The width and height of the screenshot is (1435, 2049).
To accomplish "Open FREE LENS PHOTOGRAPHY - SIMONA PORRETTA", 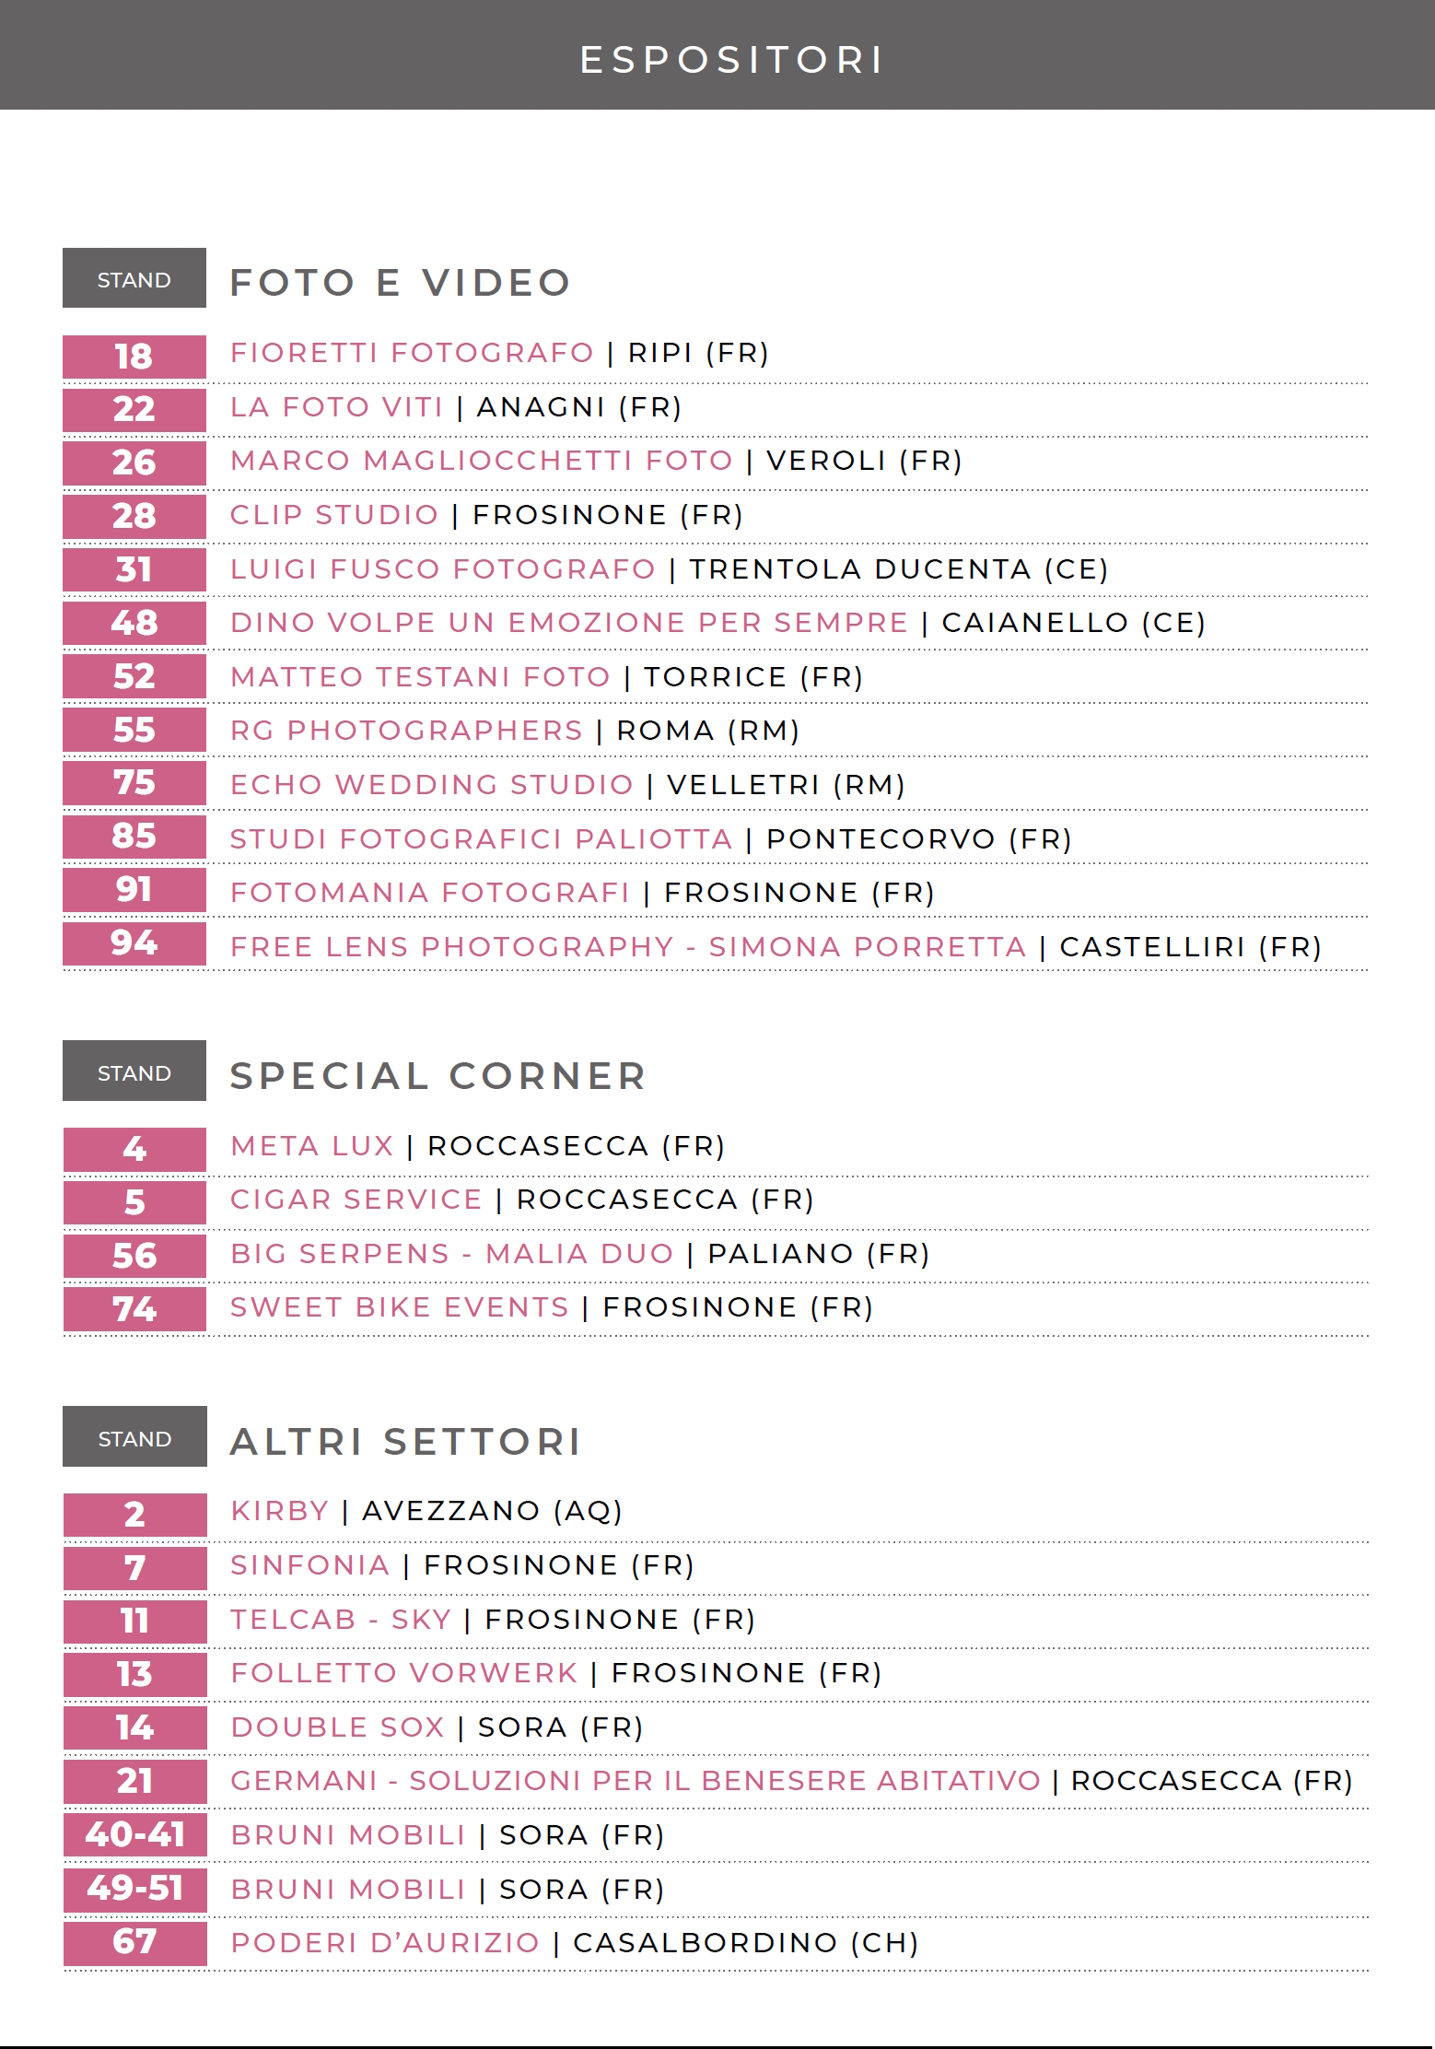I will [x=628, y=947].
